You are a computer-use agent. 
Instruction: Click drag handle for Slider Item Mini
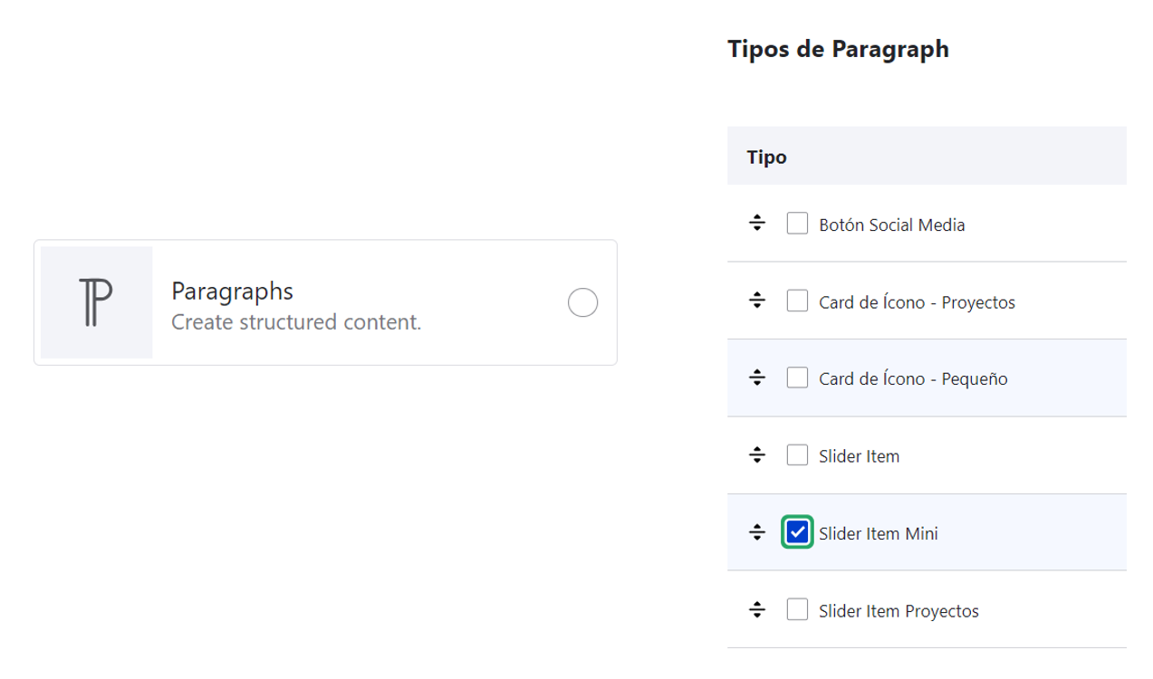758,533
